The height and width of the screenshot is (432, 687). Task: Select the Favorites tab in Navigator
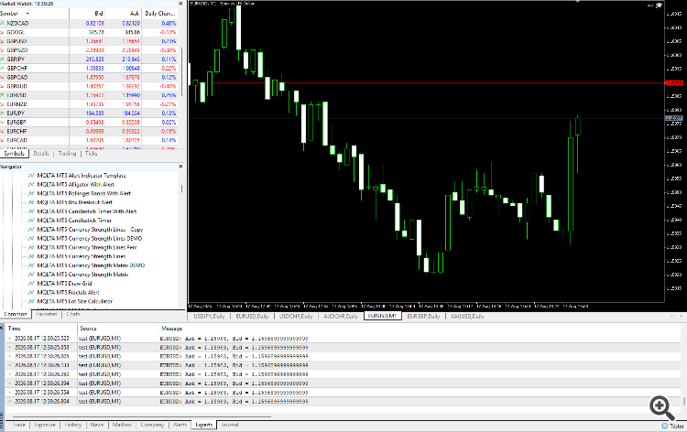(47, 314)
